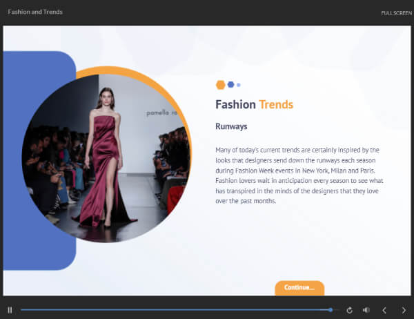Pause the presentation playback
The image size is (414, 319).
click(x=10, y=310)
